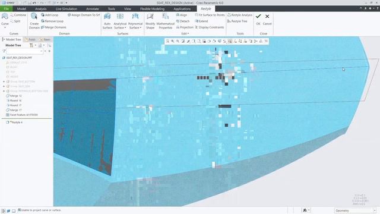Image resolution: width=380 pixels, height=214 pixels.
Task: Click the Extend surface tool
Action: [201, 21]
